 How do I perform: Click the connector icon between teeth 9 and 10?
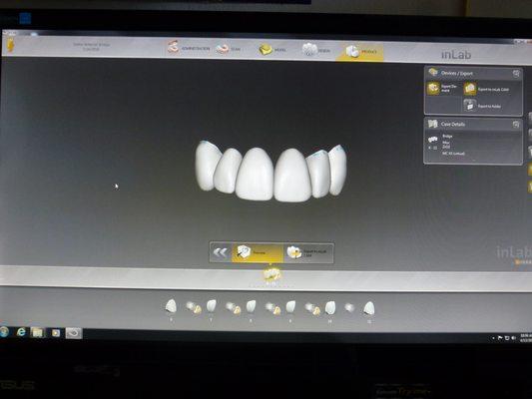pos(312,308)
